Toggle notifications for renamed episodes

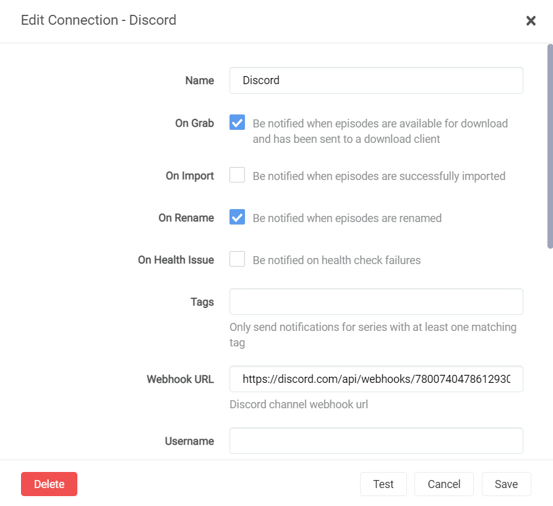[237, 218]
